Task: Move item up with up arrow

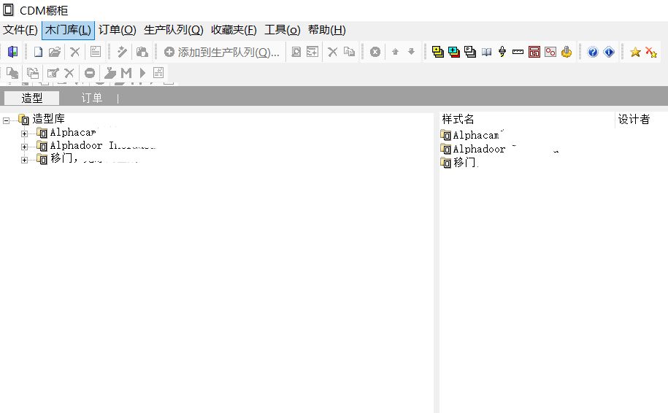Action: 396,52
